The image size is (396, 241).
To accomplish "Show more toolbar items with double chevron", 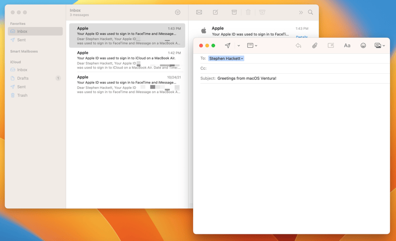I will point(301,12).
